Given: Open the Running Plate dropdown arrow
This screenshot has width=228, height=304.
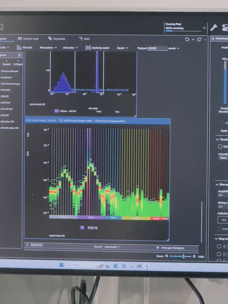Looking at the screenshot, I should pos(204,28).
